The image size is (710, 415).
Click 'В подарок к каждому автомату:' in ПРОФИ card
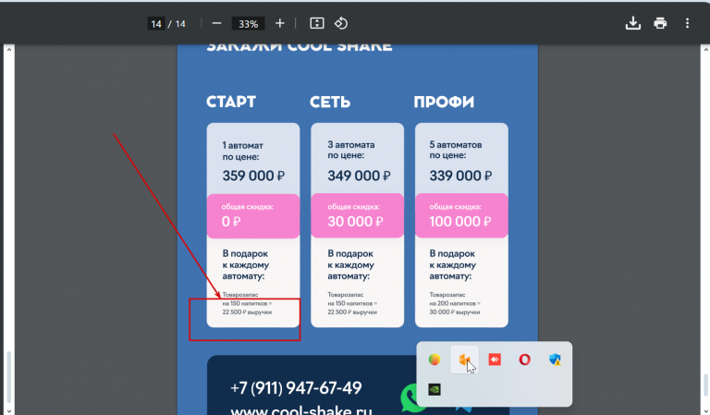coord(453,264)
